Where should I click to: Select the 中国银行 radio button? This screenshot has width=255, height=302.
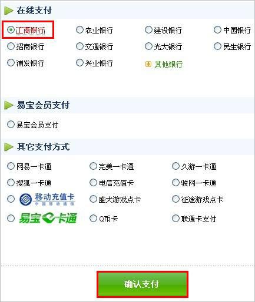coord(217,30)
